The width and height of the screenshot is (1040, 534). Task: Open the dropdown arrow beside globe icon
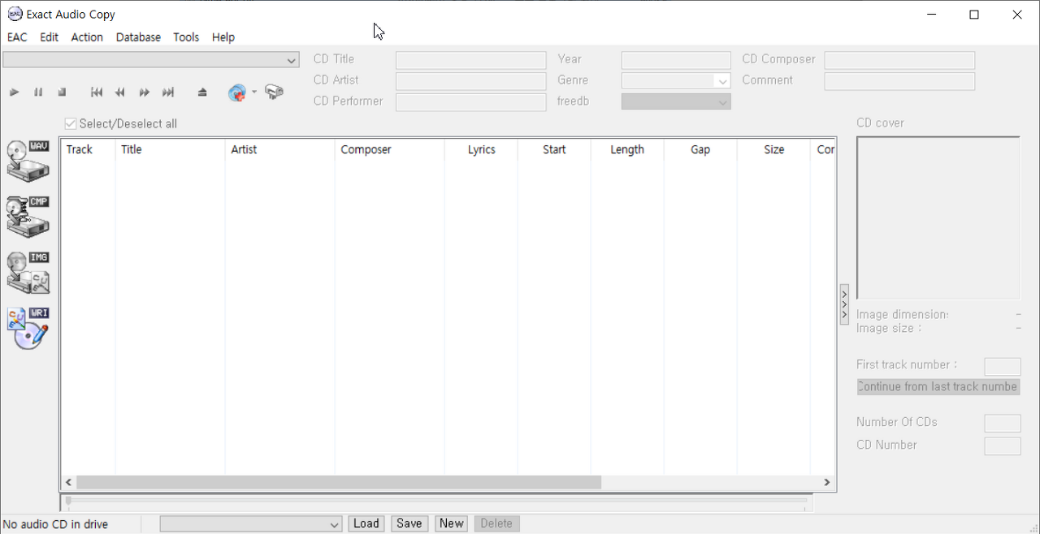[254, 92]
